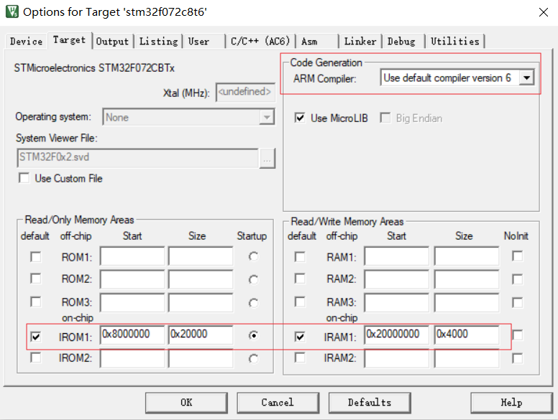Uncheck the IROM1 default checkbox
The height and width of the screenshot is (420, 558).
(35, 336)
